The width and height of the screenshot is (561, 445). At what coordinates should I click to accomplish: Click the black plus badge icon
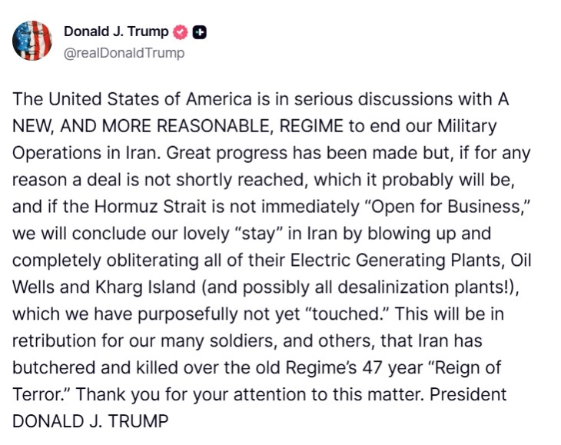pyautogui.click(x=199, y=32)
